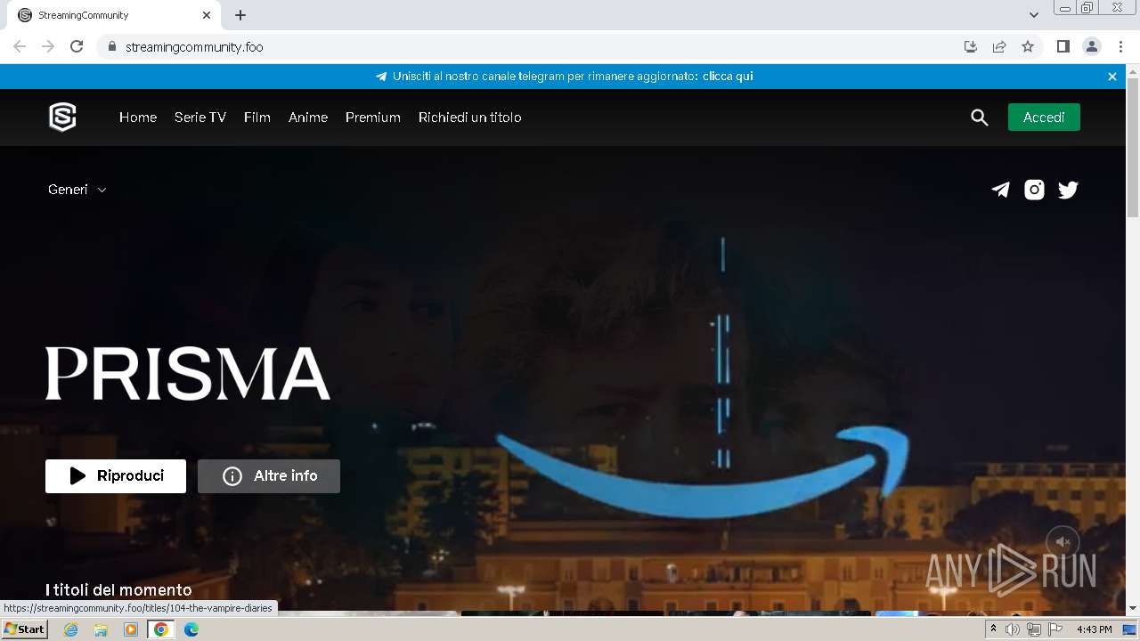Viewport: 1140px width, 641px height.
Task: Open the Instagram social icon
Action: coord(1034,190)
